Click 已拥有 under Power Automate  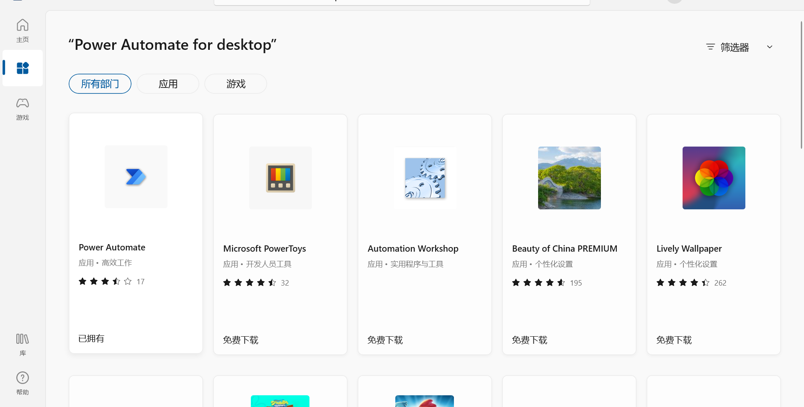pos(91,338)
